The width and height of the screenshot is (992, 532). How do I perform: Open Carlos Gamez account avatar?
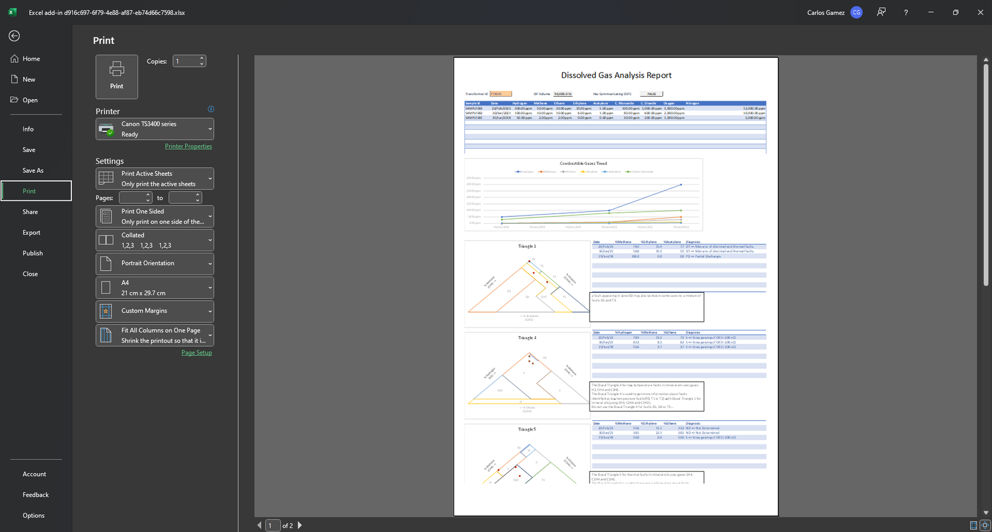coord(856,12)
